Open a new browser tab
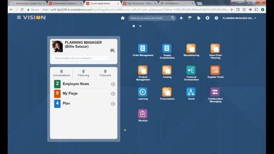Image resolution: width=274 pixels, height=154 pixels. 200,3
